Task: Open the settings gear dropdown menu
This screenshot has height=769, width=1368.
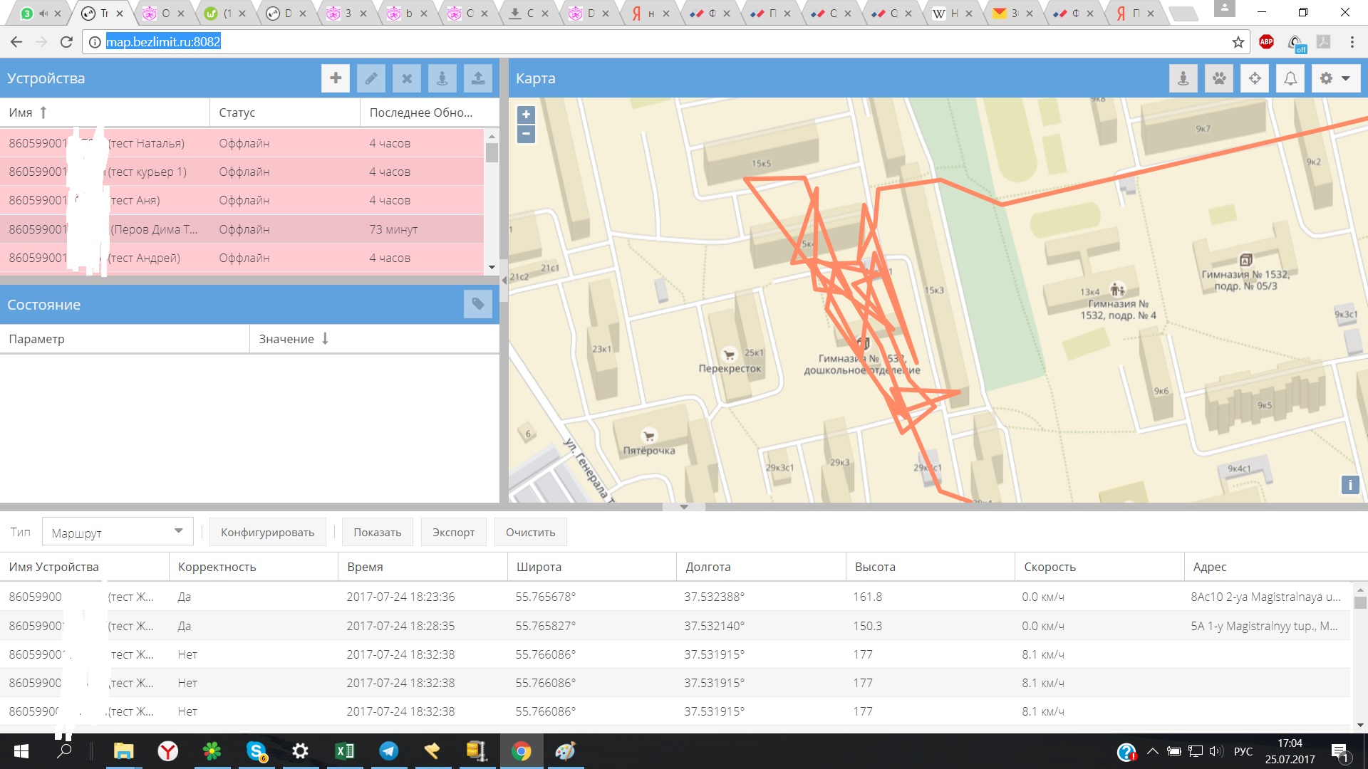Action: [1335, 78]
